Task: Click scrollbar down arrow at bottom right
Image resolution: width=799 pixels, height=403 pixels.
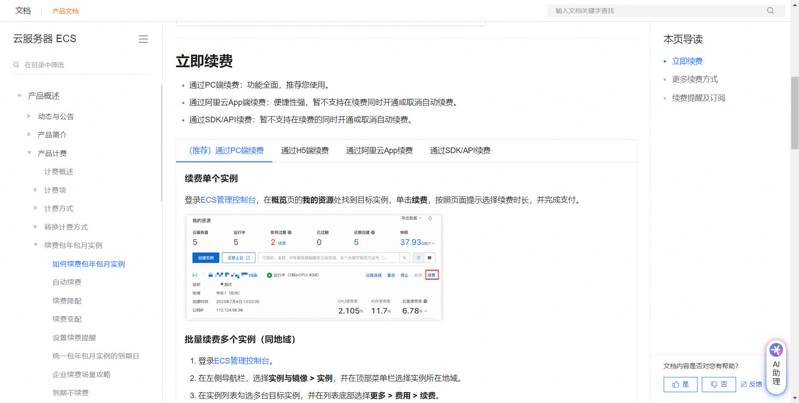Action: pyautogui.click(x=795, y=398)
